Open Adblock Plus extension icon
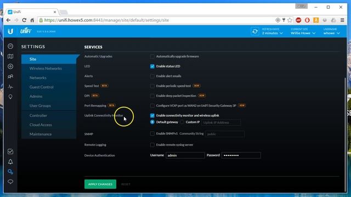Viewport: 351px width, 197px height. pyautogui.click(x=298, y=20)
